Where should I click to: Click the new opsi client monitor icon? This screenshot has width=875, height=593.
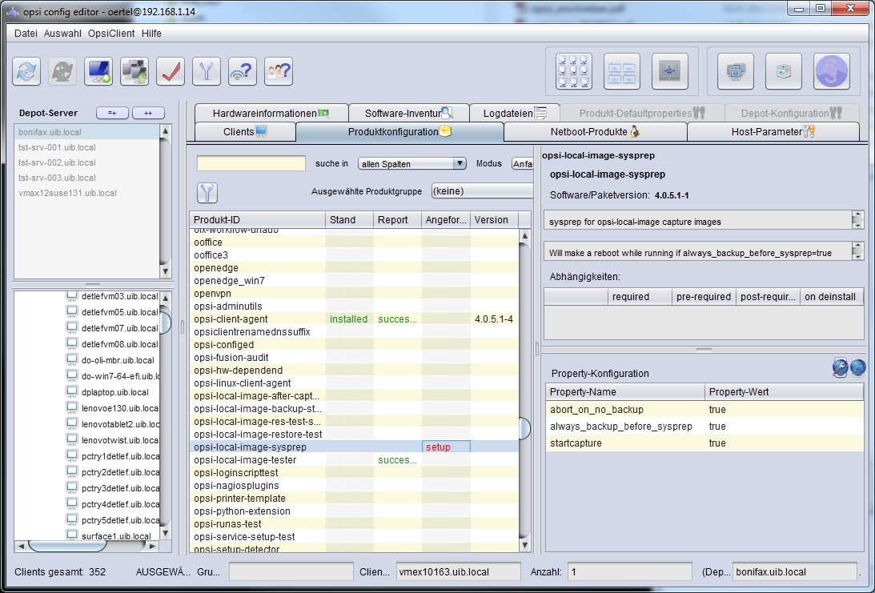pyautogui.click(x=98, y=71)
